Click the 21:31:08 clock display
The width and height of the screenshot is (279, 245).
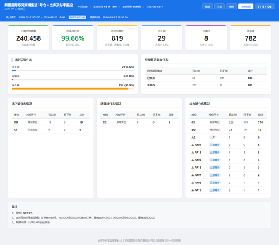click(x=264, y=7)
